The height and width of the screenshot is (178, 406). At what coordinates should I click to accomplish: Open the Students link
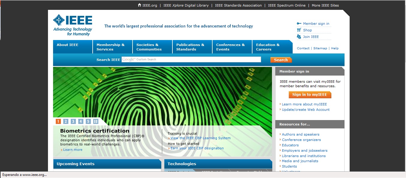pyautogui.click(x=289, y=166)
